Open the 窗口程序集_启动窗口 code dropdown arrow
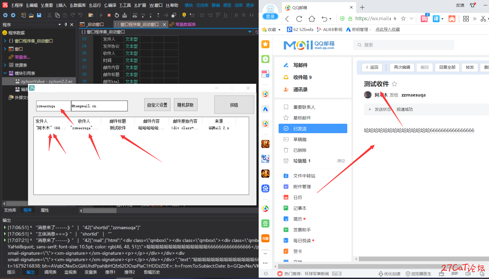489x279 pixels. tap(250, 32)
